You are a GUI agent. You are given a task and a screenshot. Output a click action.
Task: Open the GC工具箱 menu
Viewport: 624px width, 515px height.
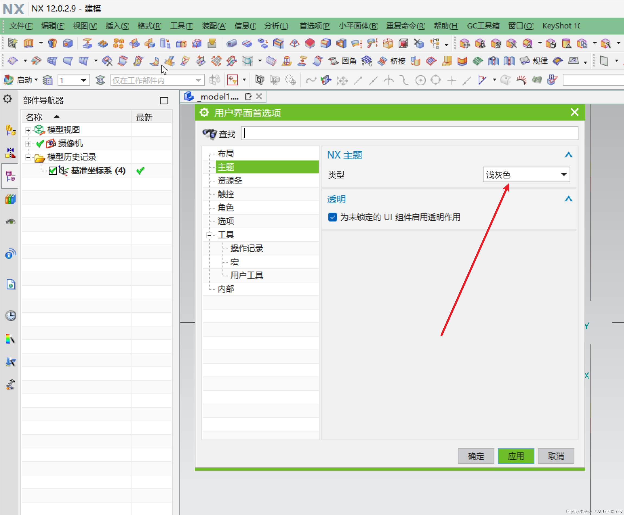[483, 26]
